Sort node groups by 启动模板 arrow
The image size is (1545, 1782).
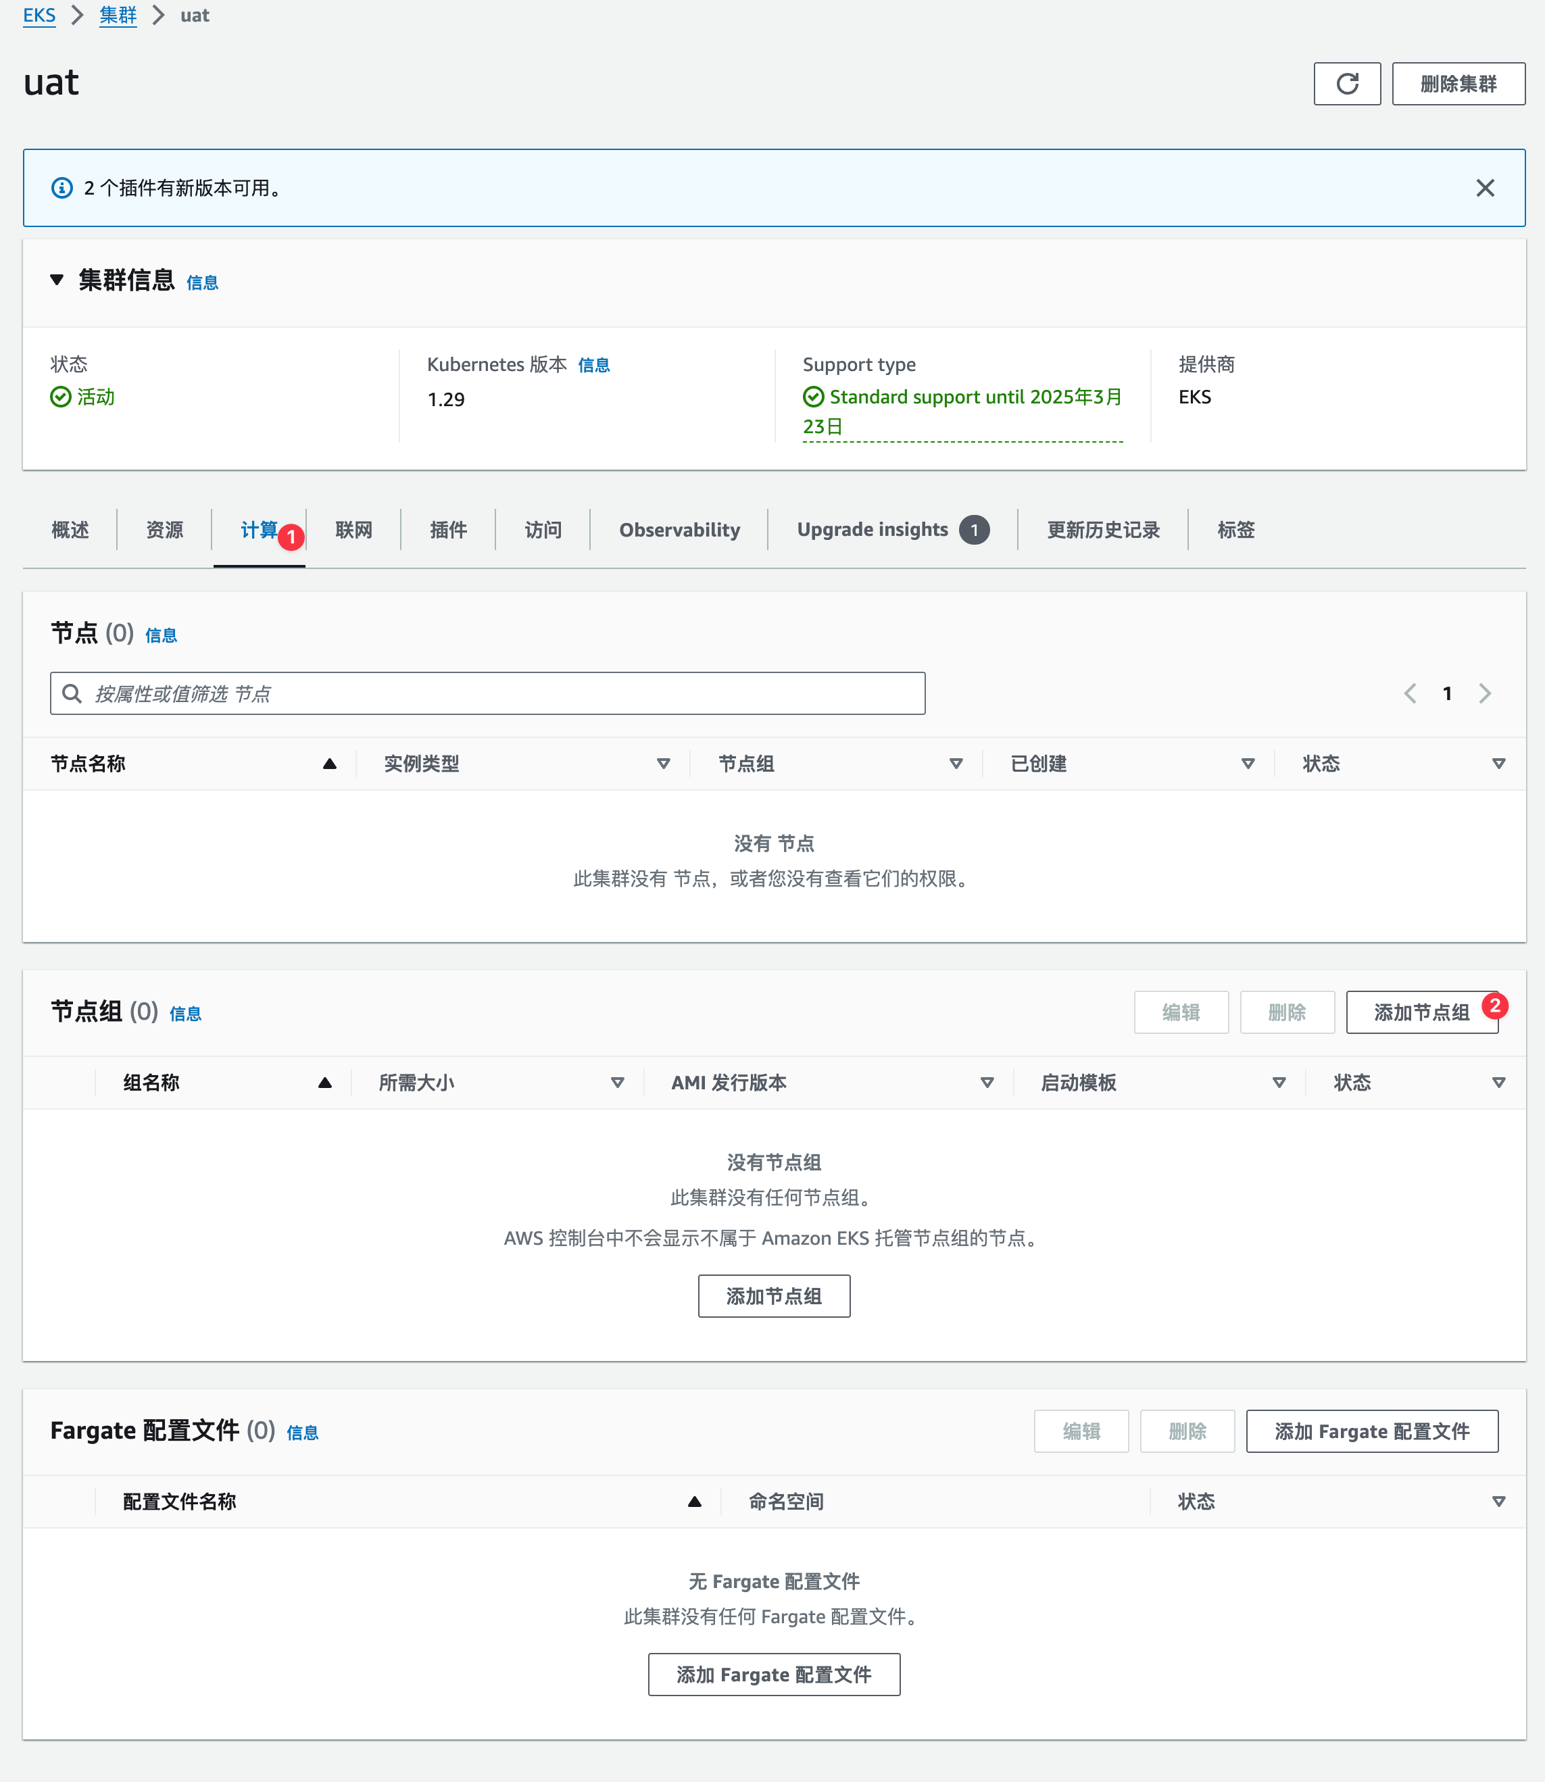coord(1279,1083)
